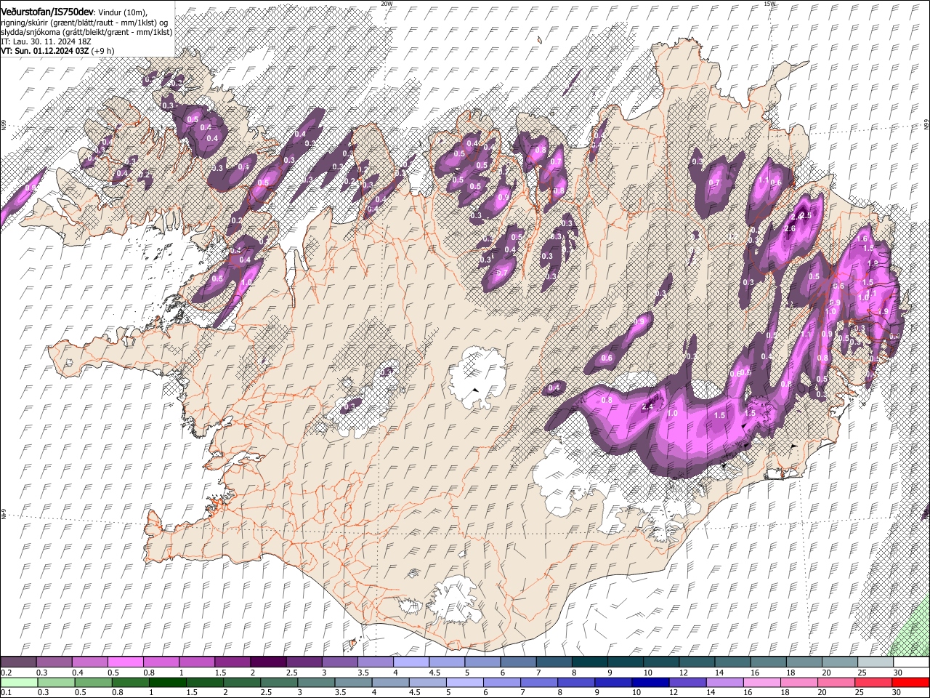Click the top legend swatch between 18 and 20
The width and height of the screenshot is (930, 698).
coord(804,662)
